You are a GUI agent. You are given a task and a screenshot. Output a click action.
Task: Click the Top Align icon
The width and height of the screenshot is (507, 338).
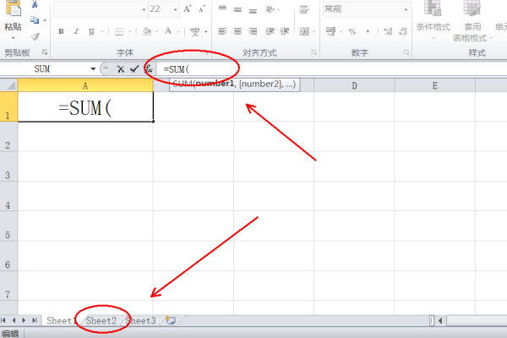click(x=222, y=8)
